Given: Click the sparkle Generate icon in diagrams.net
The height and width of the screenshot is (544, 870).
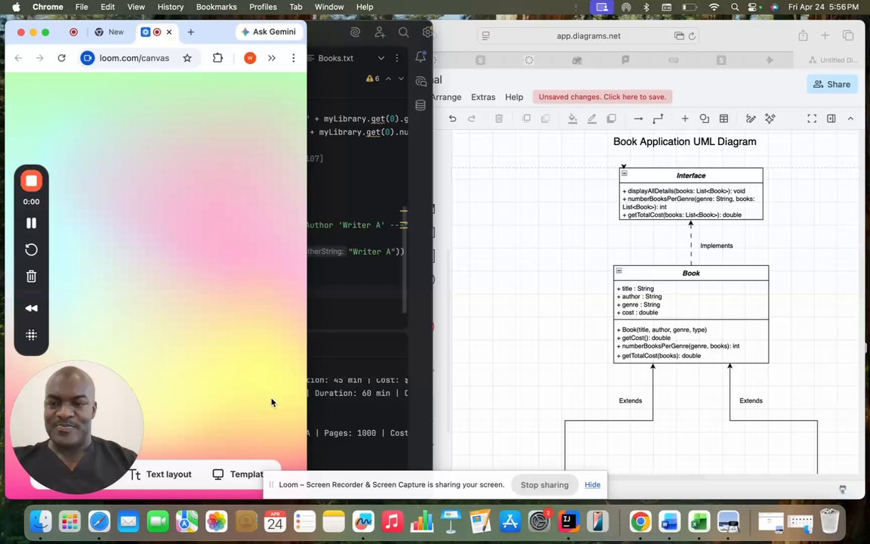Looking at the screenshot, I should tap(770, 118).
